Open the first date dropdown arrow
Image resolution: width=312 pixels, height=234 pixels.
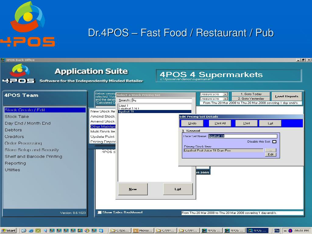click(225, 94)
